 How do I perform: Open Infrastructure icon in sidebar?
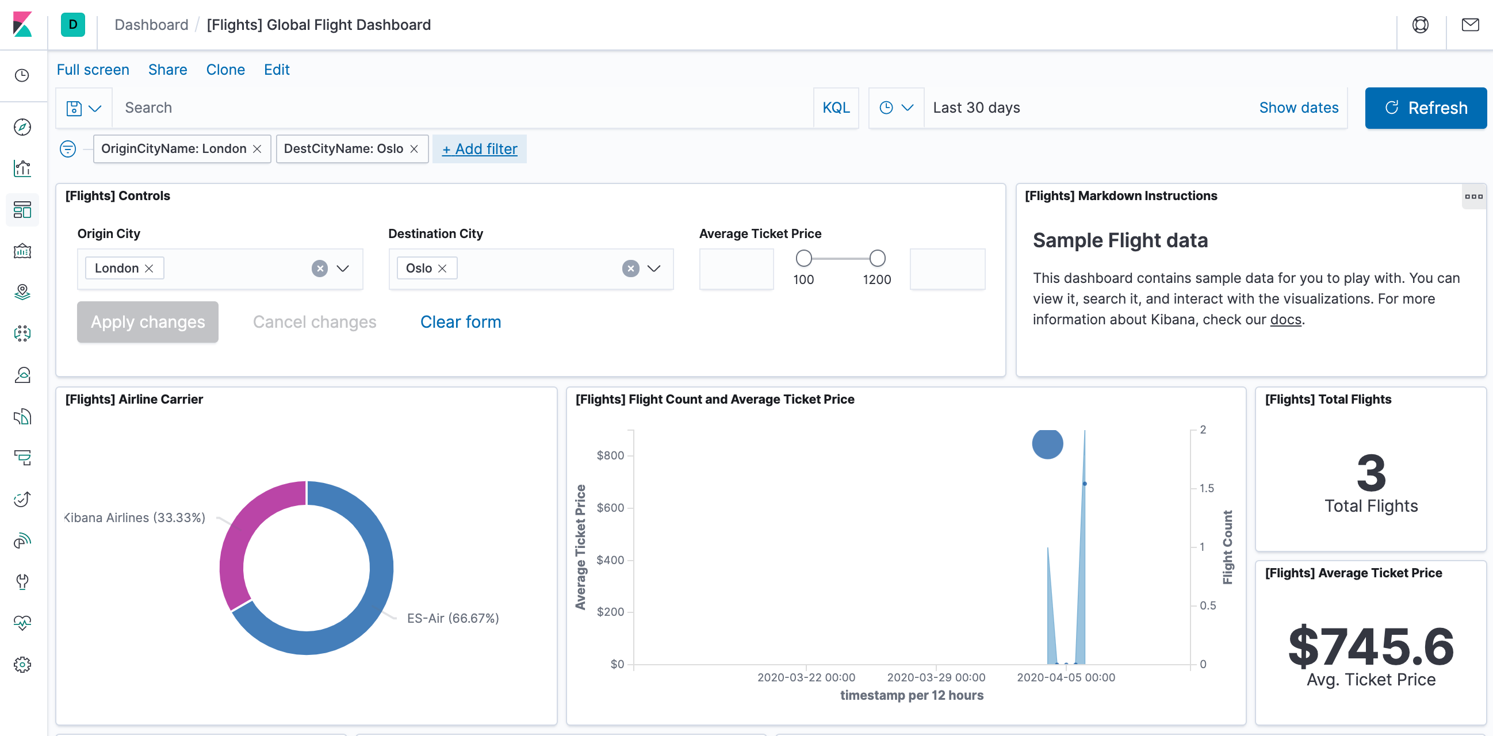tap(22, 375)
